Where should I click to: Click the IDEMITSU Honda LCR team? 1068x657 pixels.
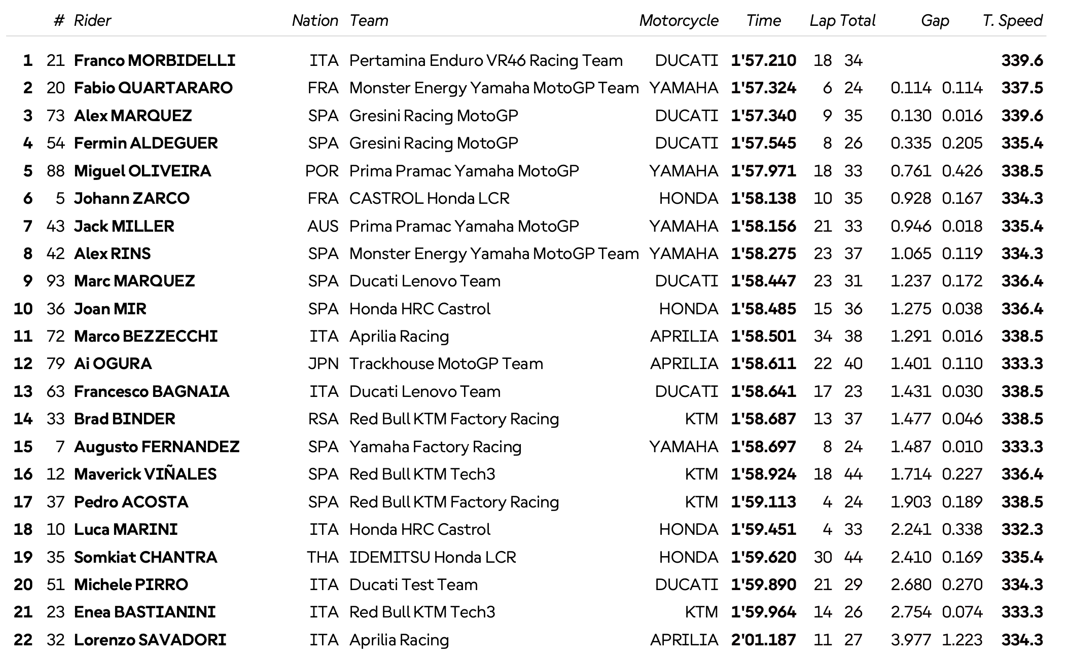pos(433,557)
